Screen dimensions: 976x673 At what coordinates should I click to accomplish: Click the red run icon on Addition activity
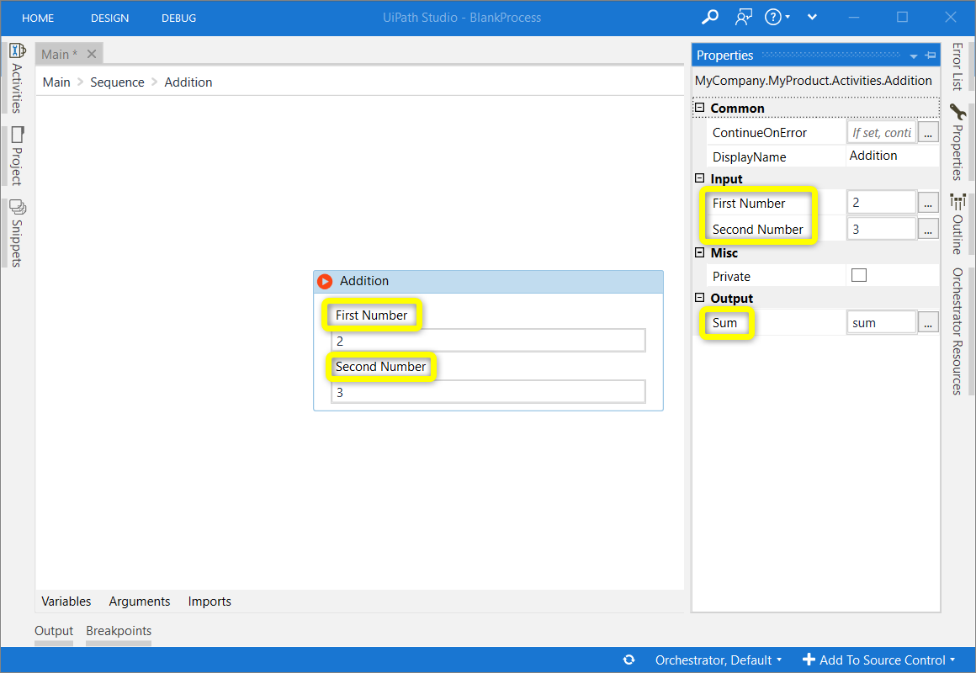point(325,282)
